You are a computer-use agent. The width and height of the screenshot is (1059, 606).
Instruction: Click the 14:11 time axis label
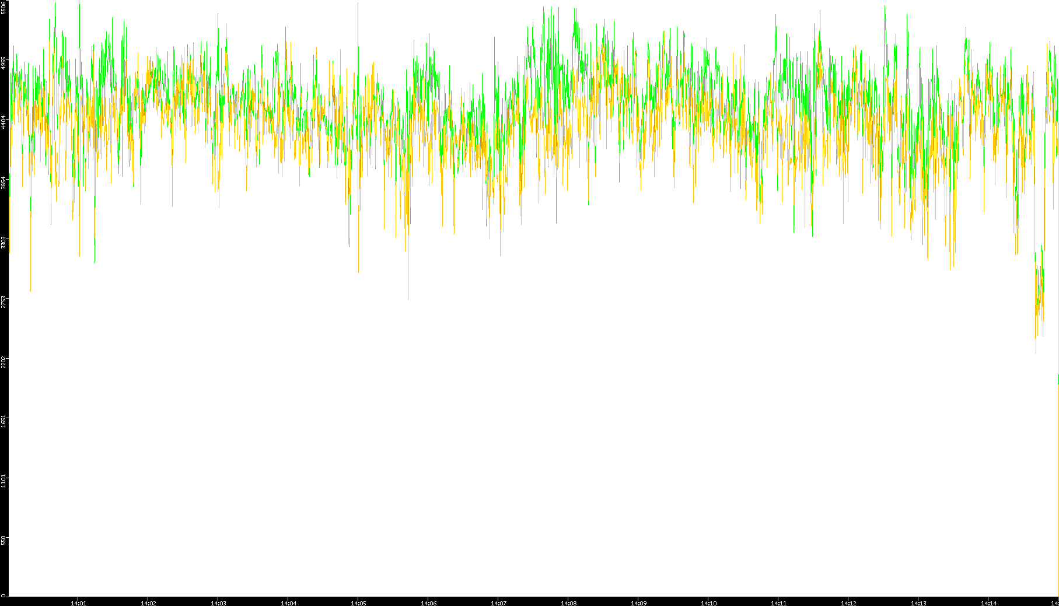[778, 603]
